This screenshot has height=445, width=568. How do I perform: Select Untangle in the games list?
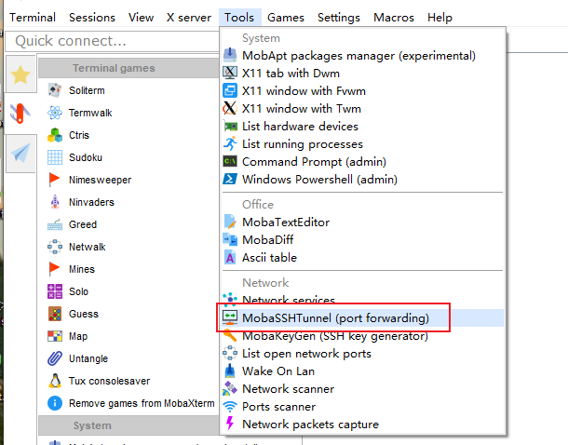88,358
